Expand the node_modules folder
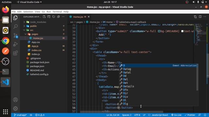The width and height of the screenshot is (209, 117). tap(38, 22)
